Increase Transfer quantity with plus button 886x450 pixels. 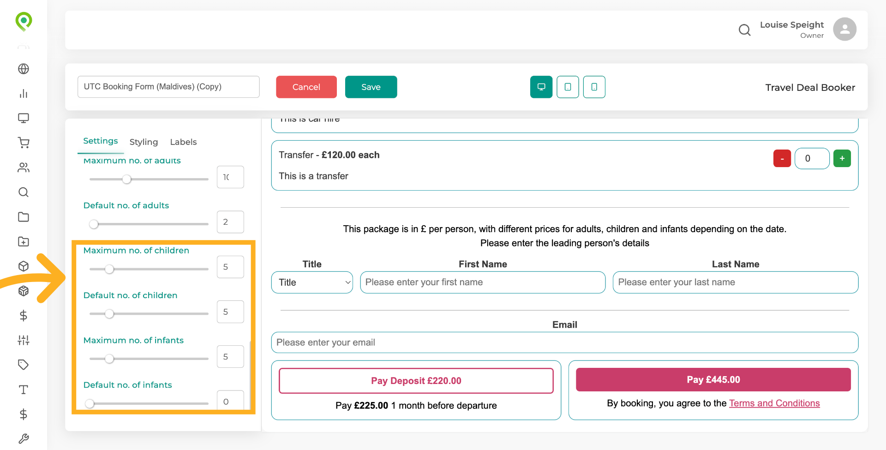tap(842, 158)
